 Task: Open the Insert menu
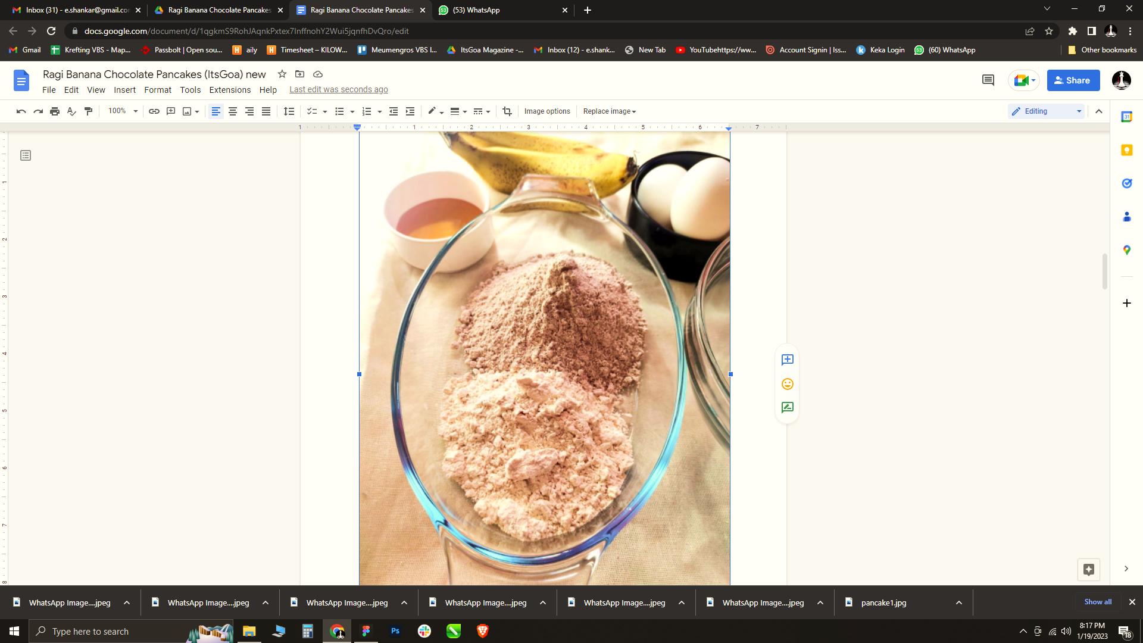tap(124, 90)
